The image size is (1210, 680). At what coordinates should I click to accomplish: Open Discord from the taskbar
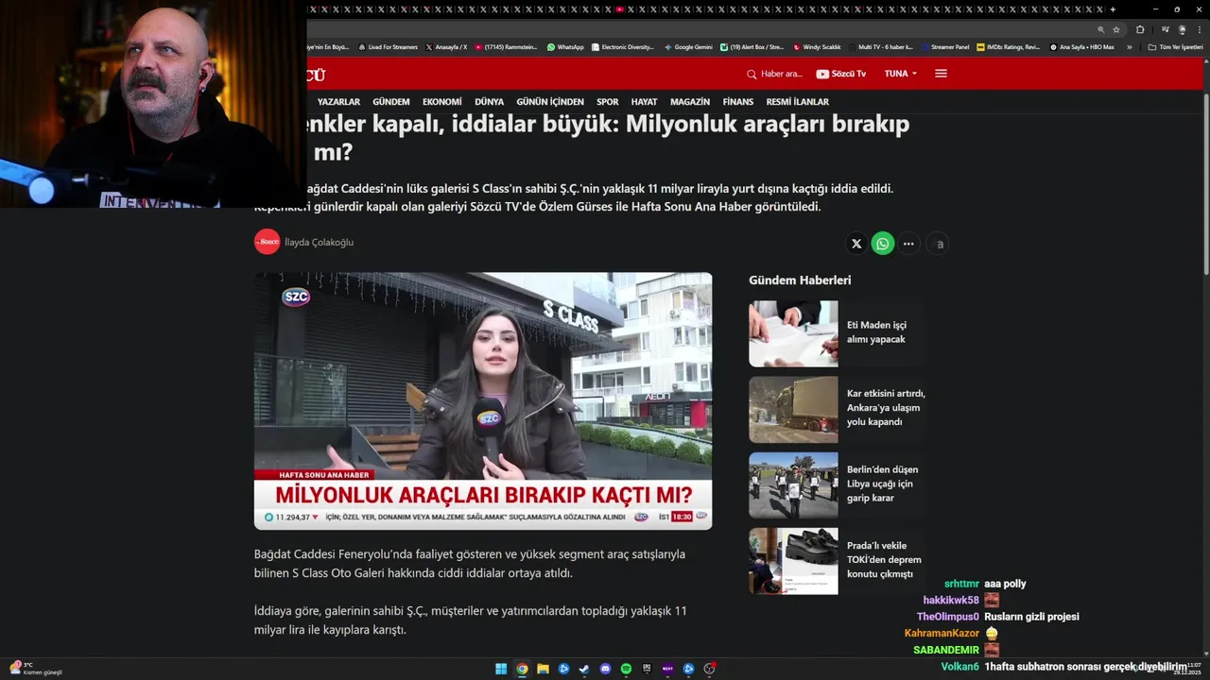tap(605, 669)
